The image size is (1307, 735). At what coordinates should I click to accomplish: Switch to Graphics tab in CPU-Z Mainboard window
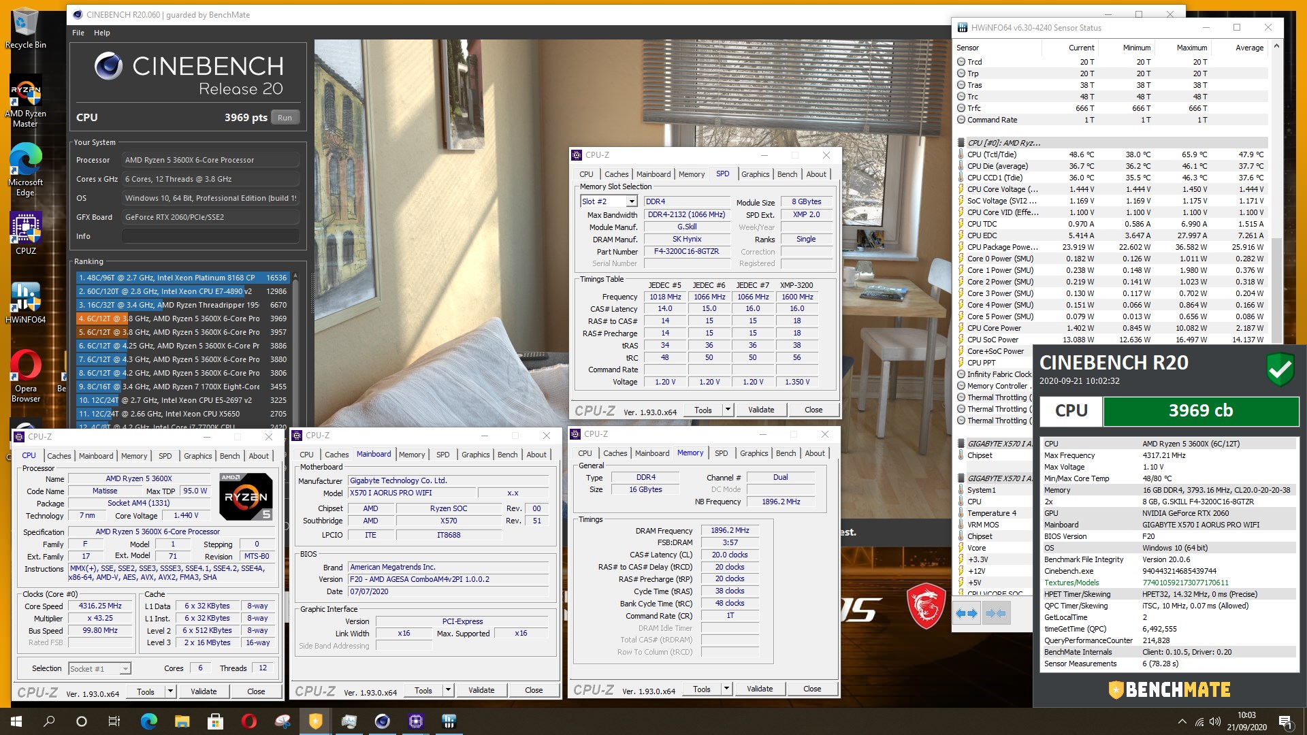click(x=475, y=455)
